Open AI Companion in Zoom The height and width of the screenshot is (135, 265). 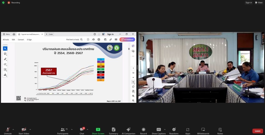128,131
